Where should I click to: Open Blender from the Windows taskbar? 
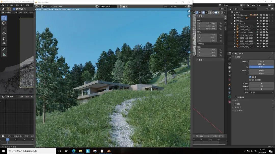pos(109,151)
